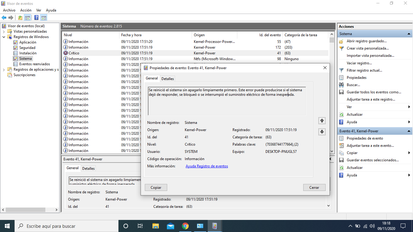Open the Ver menu in menu bar
Viewport: 413px width, 232px height.
click(x=39, y=10)
